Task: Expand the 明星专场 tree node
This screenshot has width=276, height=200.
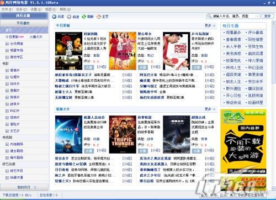Action: pyautogui.click(x=7, y=50)
